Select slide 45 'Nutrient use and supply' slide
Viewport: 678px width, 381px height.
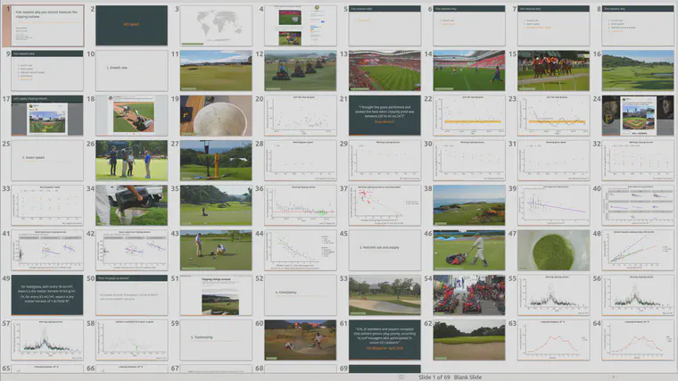384,251
